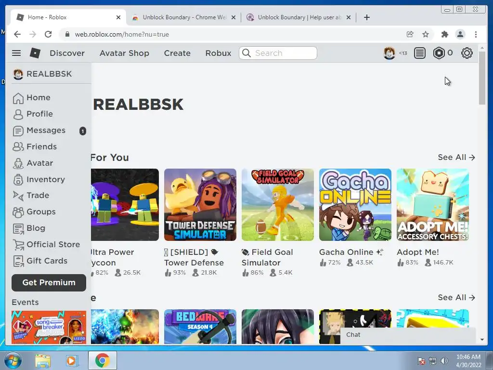Click the Robux balance icon
The height and width of the screenshot is (370, 493).
(x=439, y=53)
